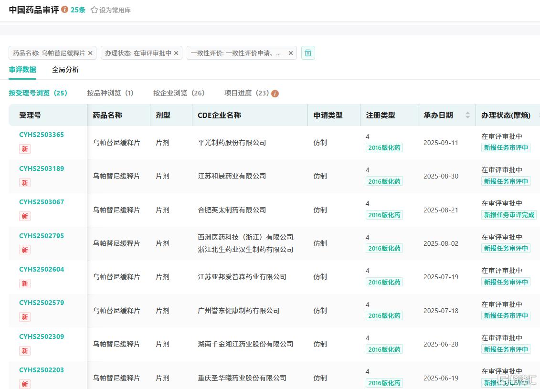Image resolution: width=540 pixels, height=389 pixels.
Task: Click 新报任务审评完成 status tag
Action: click(x=509, y=215)
